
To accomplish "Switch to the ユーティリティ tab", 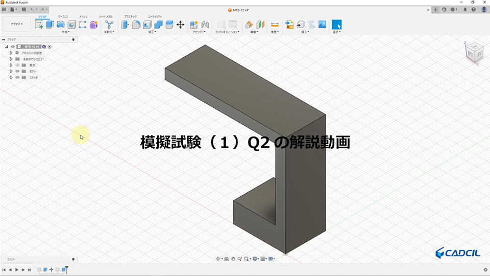I will (155, 16).
